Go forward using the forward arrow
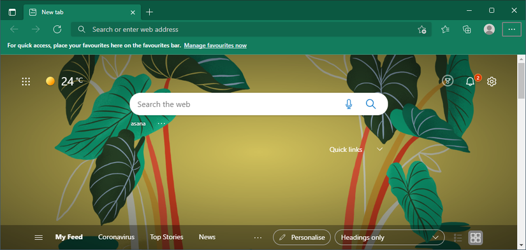This screenshot has width=526, height=250. (36, 29)
